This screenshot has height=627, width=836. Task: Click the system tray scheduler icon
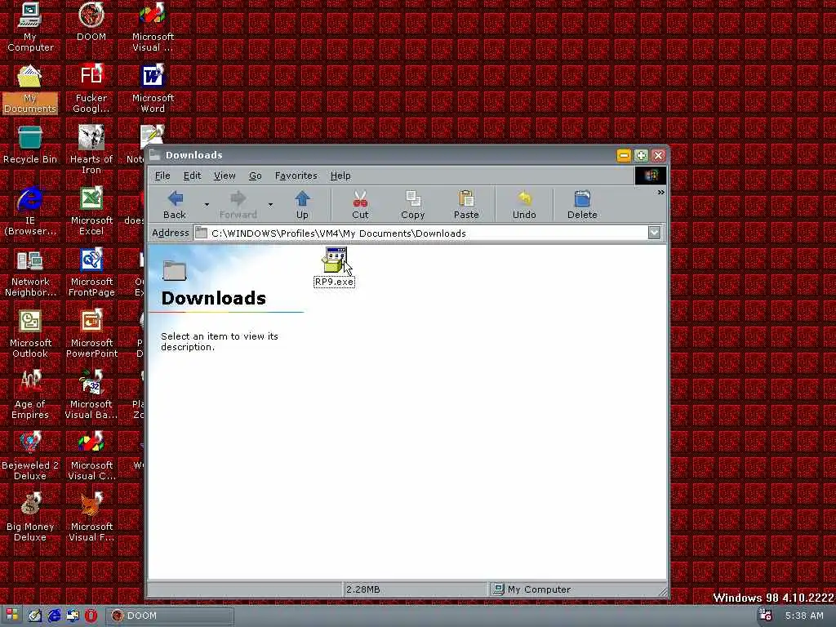coord(766,615)
